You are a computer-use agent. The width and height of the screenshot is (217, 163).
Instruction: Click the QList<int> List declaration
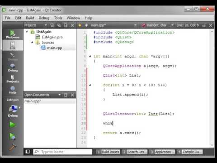point(122,76)
